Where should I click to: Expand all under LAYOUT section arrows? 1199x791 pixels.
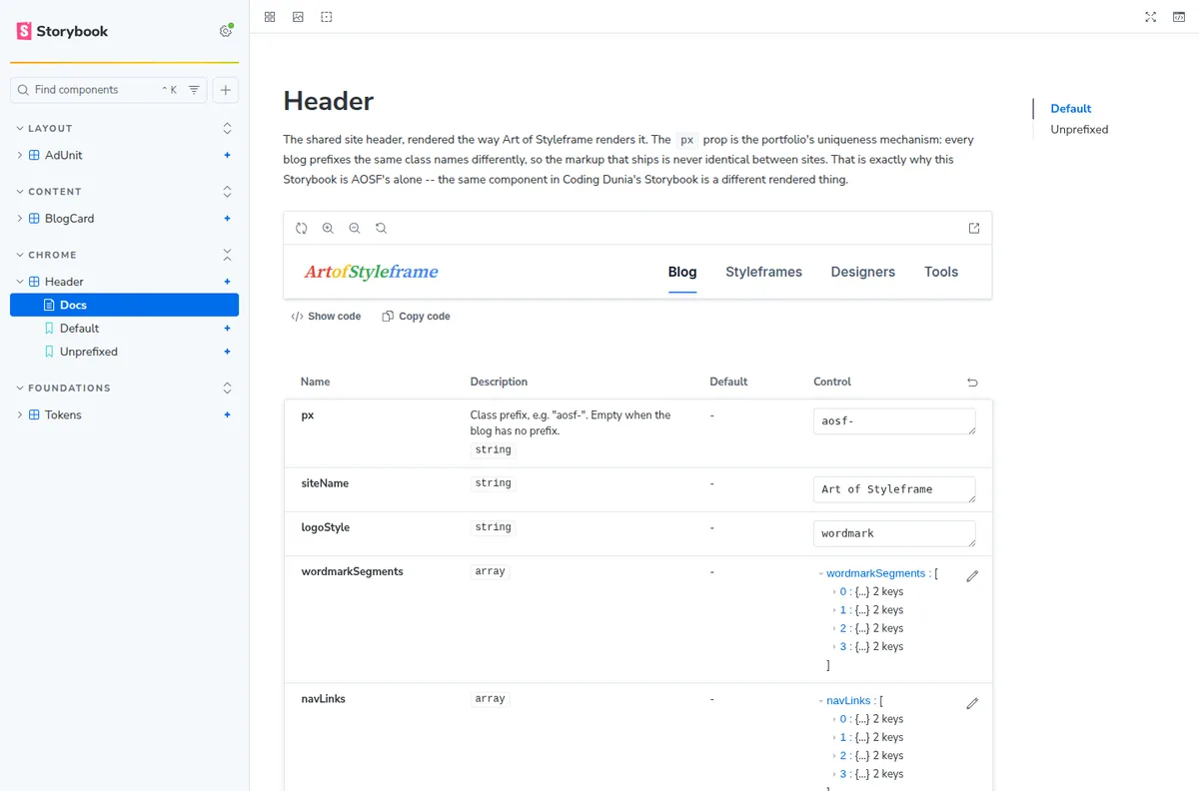(x=227, y=129)
